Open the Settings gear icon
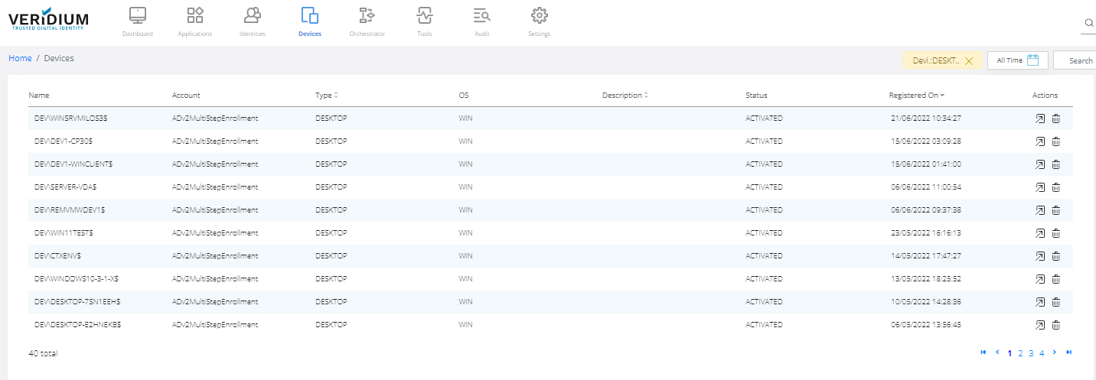 pyautogui.click(x=539, y=15)
